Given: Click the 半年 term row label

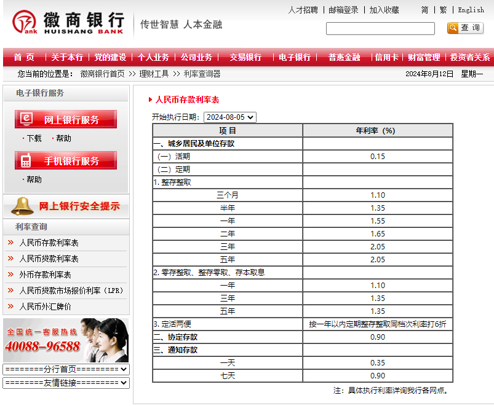Looking at the screenshot, I should point(228,208).
